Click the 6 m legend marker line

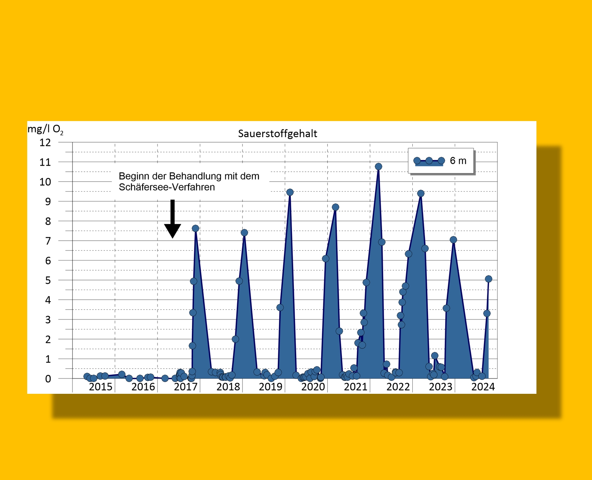(x=429, y=161)
